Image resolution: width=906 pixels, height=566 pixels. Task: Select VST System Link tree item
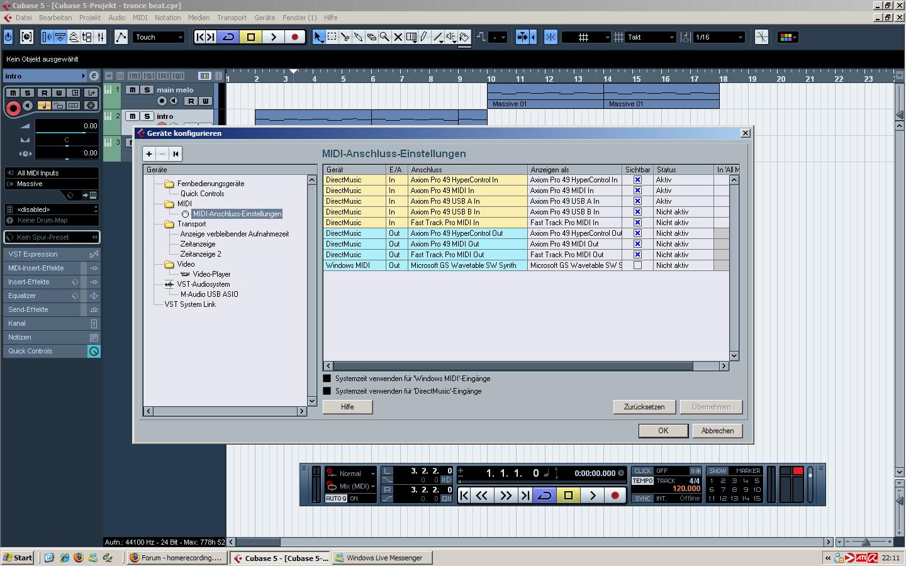coord(190,304)
